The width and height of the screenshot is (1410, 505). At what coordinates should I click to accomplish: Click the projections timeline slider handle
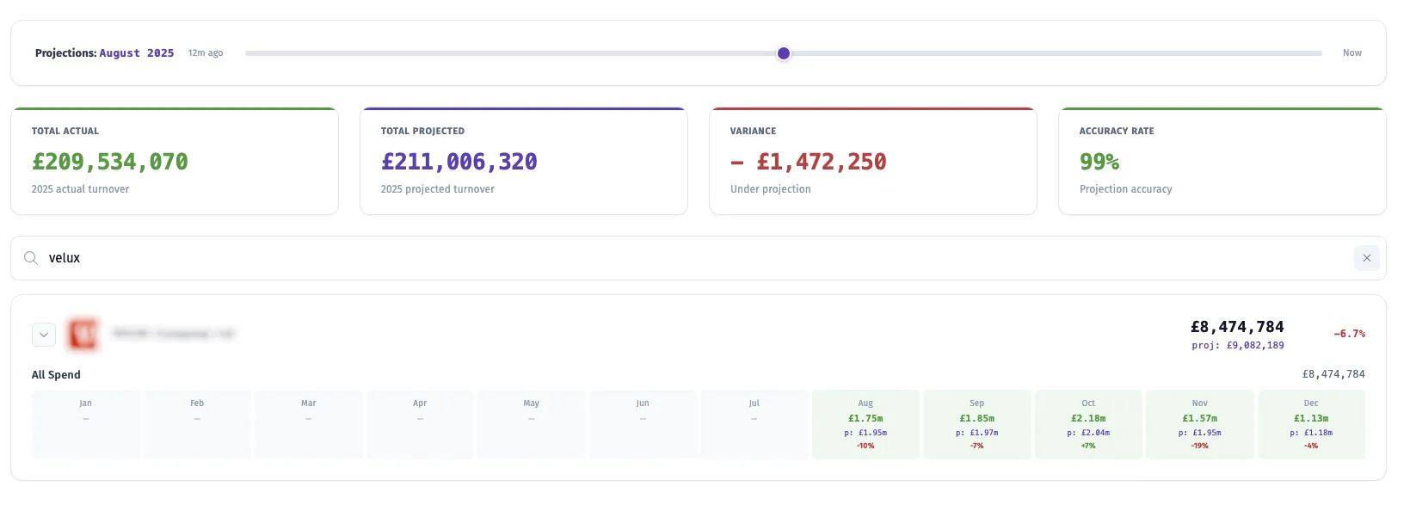click(784, 53)
